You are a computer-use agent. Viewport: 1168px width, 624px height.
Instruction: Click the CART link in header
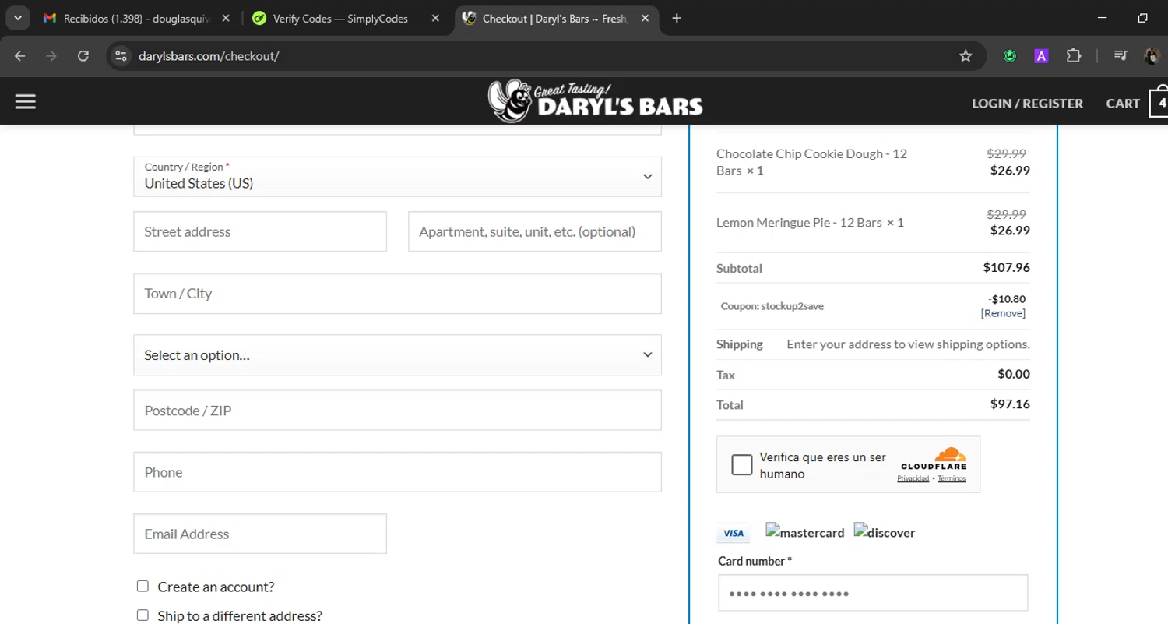pyautogui.click(x=1123, y=103)
